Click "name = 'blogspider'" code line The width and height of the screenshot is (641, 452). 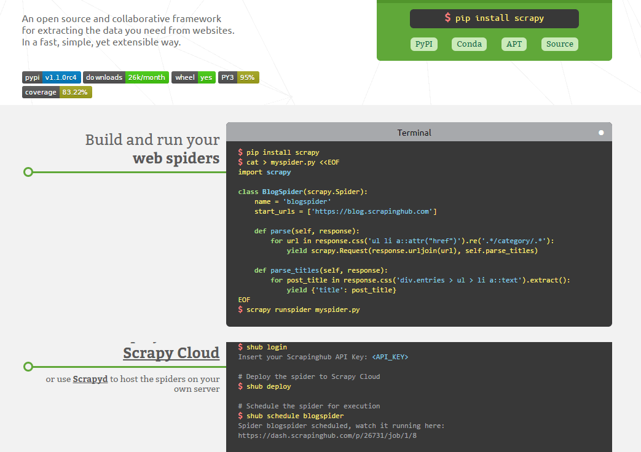293,201
